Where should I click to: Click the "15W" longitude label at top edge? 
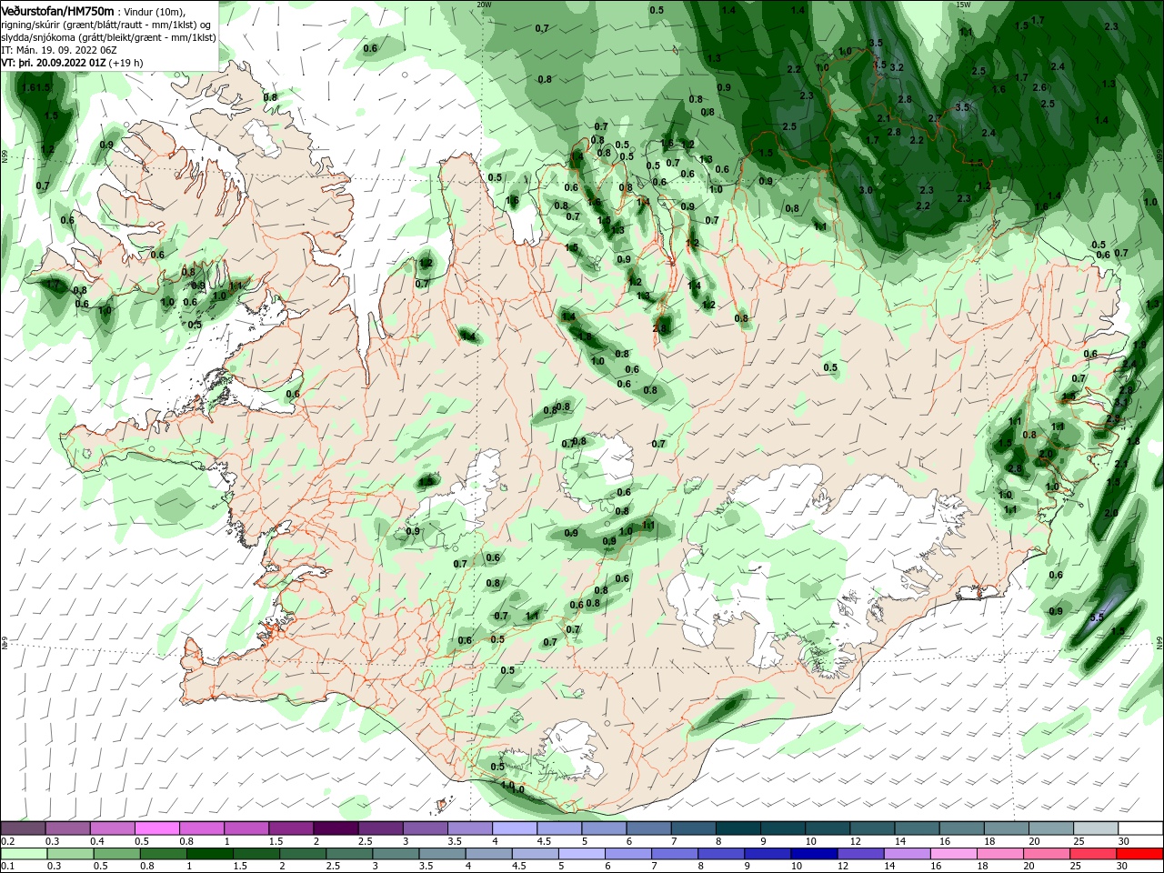click(x=963, y=5)
